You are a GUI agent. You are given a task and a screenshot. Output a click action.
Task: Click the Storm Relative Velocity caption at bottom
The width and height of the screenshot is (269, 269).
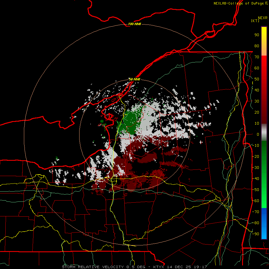coord(134,267)
